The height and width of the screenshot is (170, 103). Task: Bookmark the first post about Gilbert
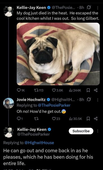[88, 90]
